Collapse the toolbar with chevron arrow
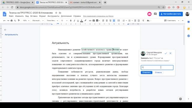The width and height of the screenshot is (192, 108). tap(183, 21)
